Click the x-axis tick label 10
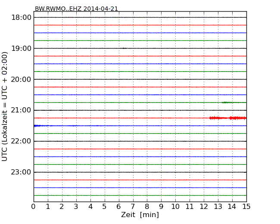Image resolution: width=280 pixels, height=224 pixels. click(x=175, y=206)
